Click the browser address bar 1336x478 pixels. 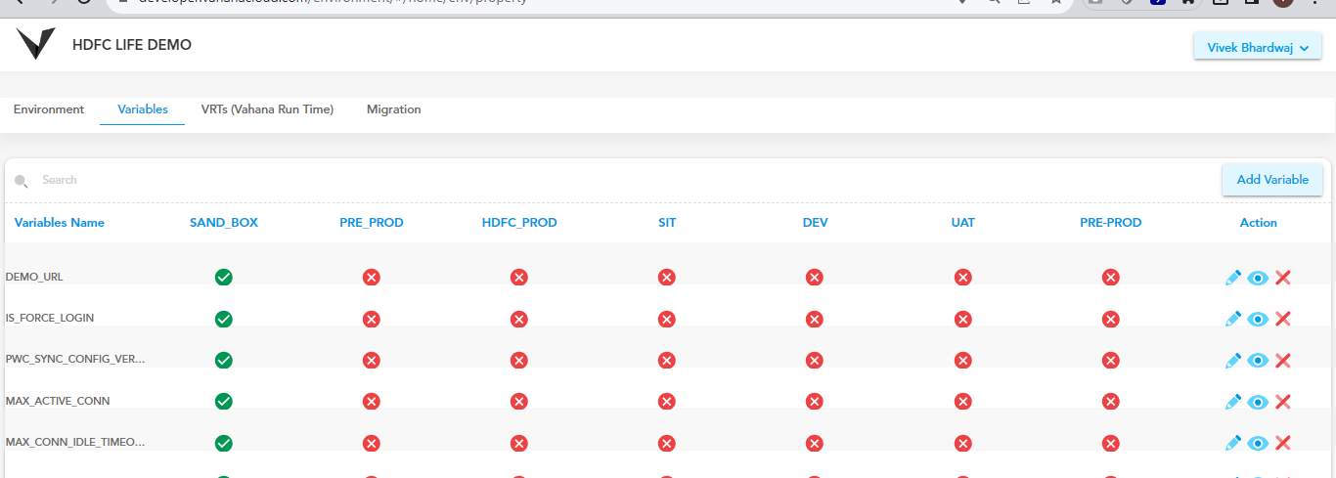[587, 3]
